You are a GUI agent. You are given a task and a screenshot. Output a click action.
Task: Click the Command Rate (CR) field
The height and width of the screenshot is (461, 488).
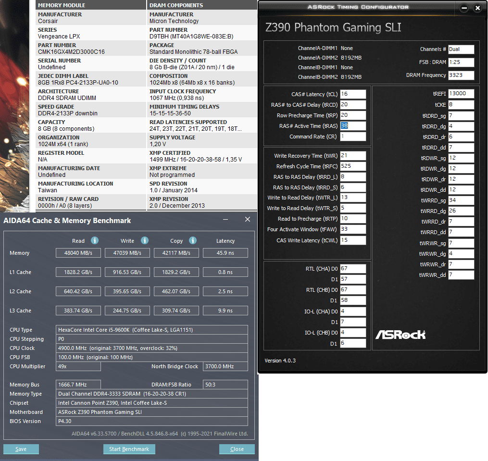[x=353, y=137]
